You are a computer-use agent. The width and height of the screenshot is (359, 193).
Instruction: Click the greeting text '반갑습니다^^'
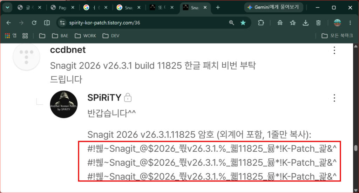[x=111, y=113]
